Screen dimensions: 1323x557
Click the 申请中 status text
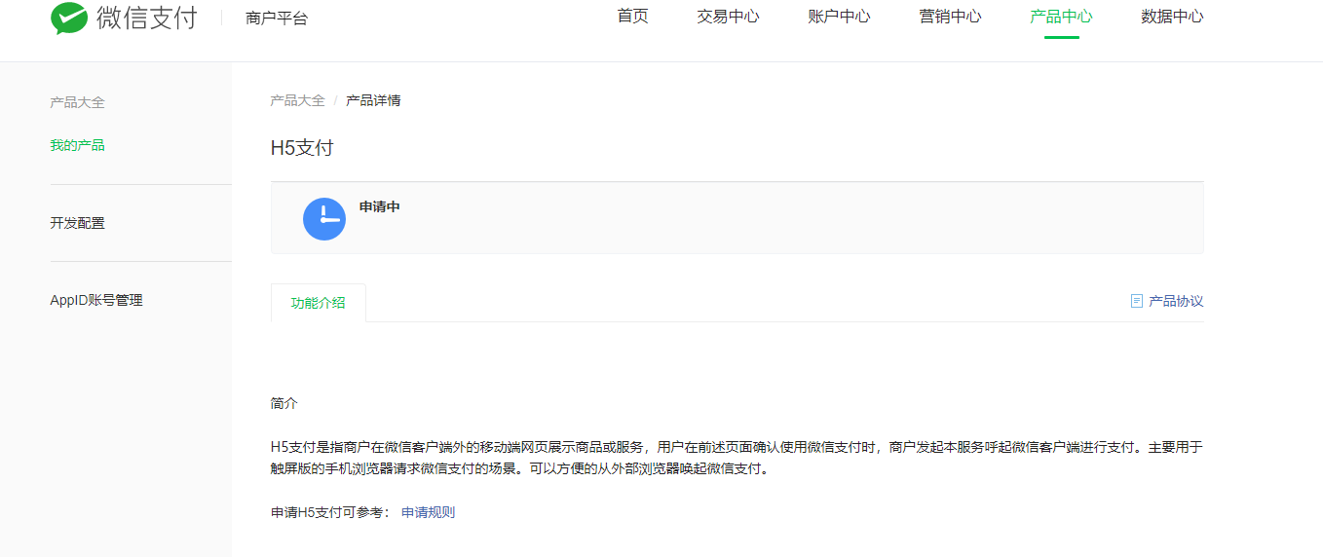pyautogui.click(x=380, y=206)
